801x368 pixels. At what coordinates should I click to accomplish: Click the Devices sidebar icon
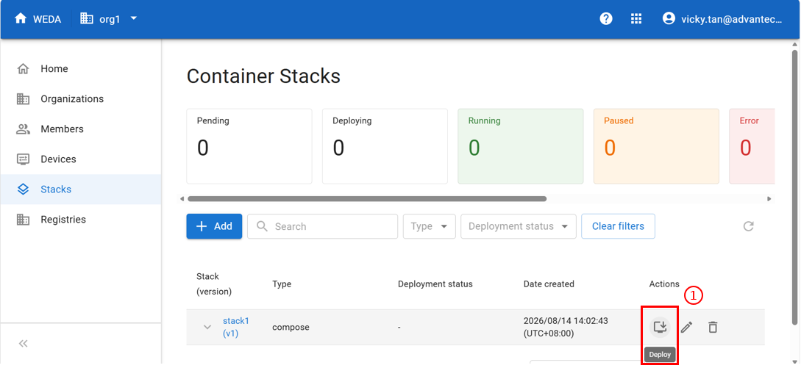(x=23, y=159)
